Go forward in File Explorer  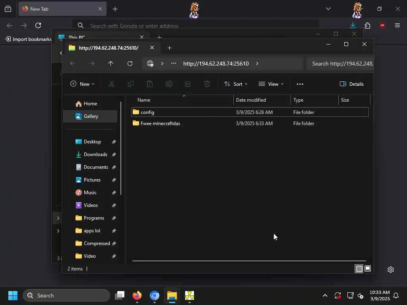(x=92, y=64)
